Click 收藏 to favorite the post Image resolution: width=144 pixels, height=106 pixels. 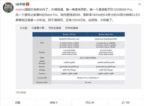point(17,103)
